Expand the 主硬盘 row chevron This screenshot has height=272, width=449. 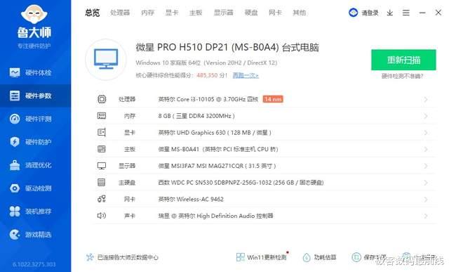[x=426, y=183]
